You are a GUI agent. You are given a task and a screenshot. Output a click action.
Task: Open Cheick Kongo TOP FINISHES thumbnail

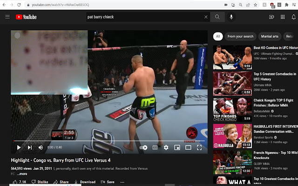point(232,110)
